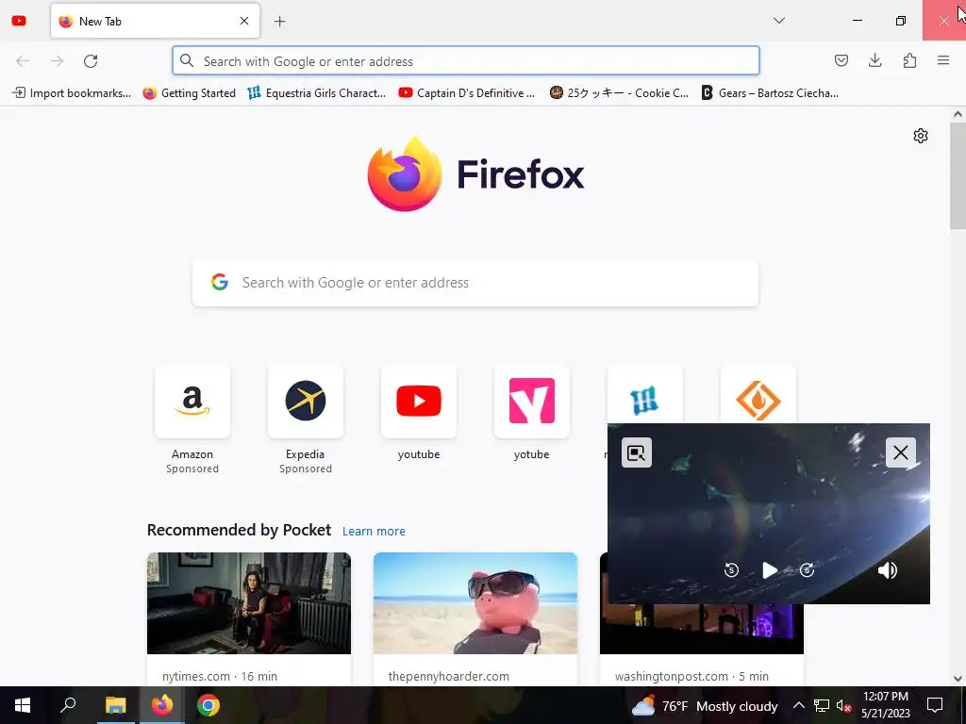Open Getting Started bookmark
966x724 pixels.
pyautogui.click(x=189, y=93)
